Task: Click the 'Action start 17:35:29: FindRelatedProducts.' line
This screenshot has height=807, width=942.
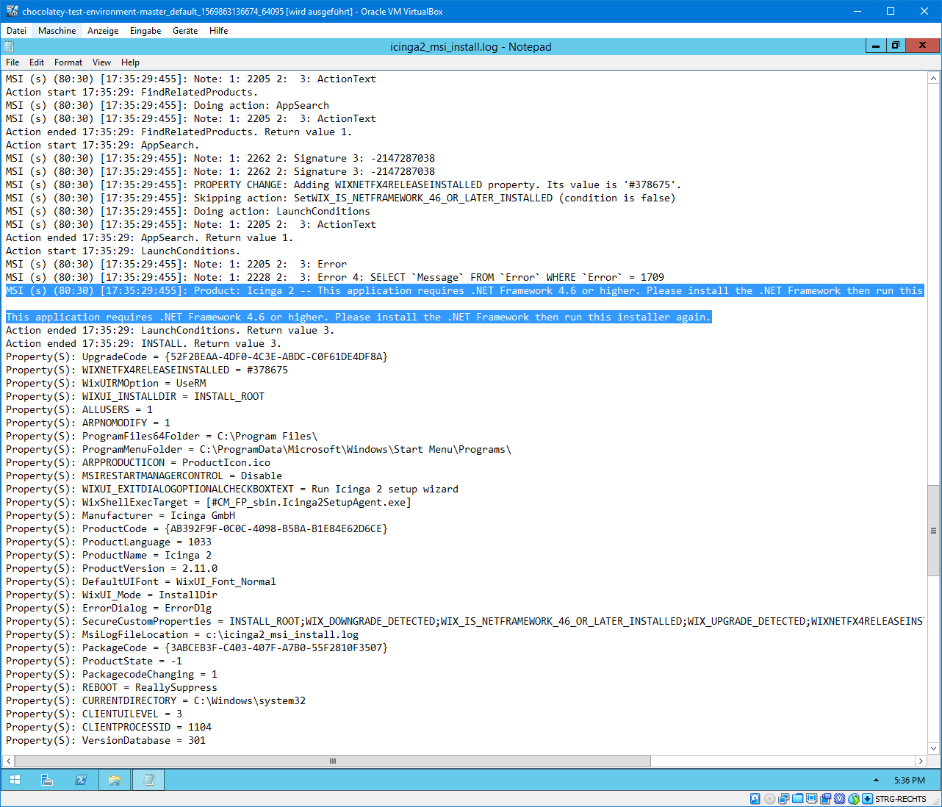Action: coord(132,92)
